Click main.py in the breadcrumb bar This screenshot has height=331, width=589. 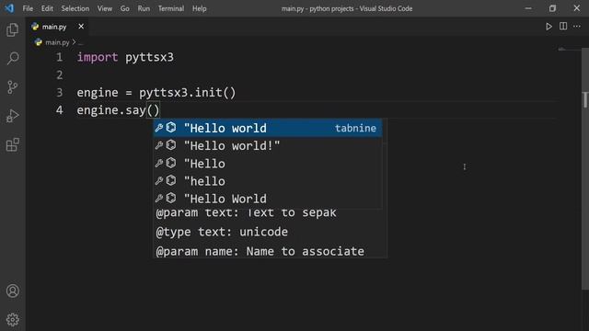point(57,42)
